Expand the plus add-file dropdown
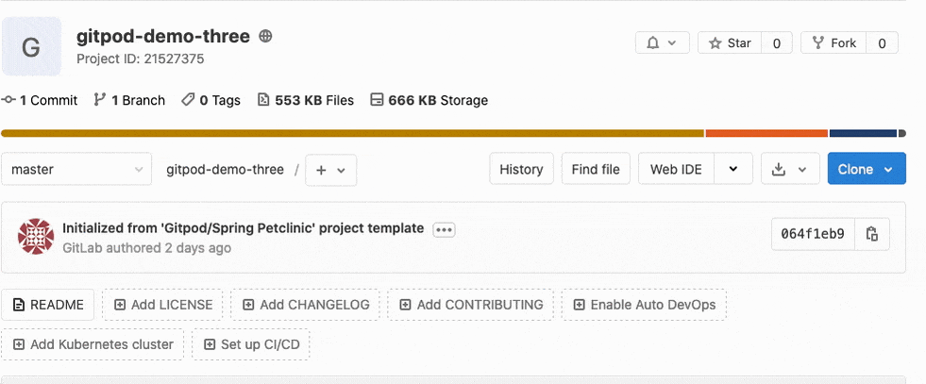 pos(330,171)
